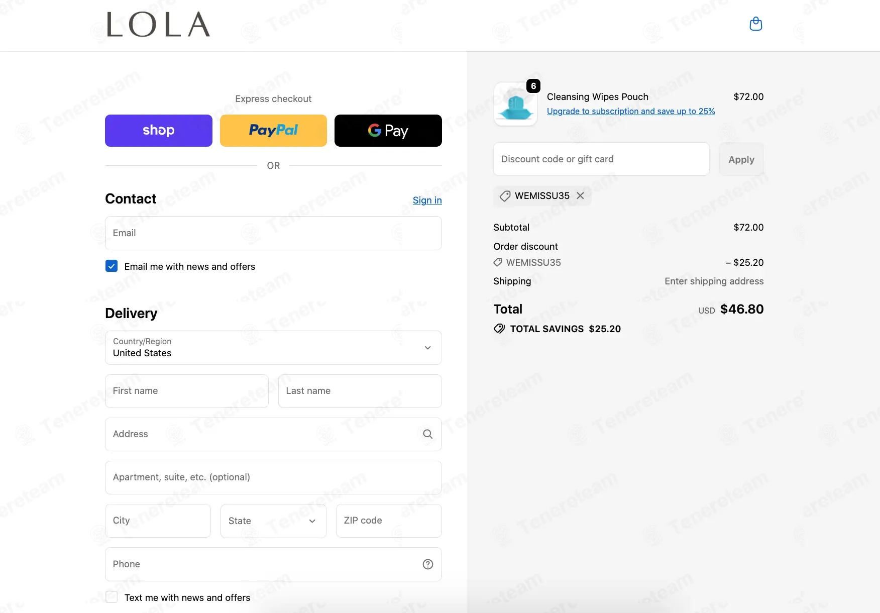Click the First name input
This screenshot has height=613, width=880.
(x=186, y=391)
